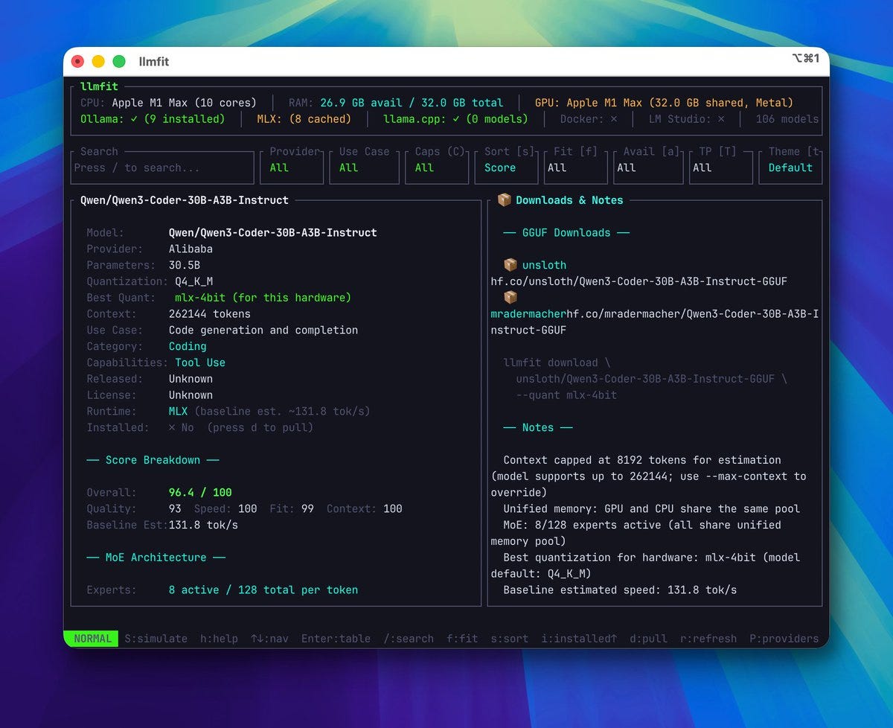The height and width of the screenshot is (728, 893).
Task: Click the Category value Coding
Action: click(x=188, y=346)
